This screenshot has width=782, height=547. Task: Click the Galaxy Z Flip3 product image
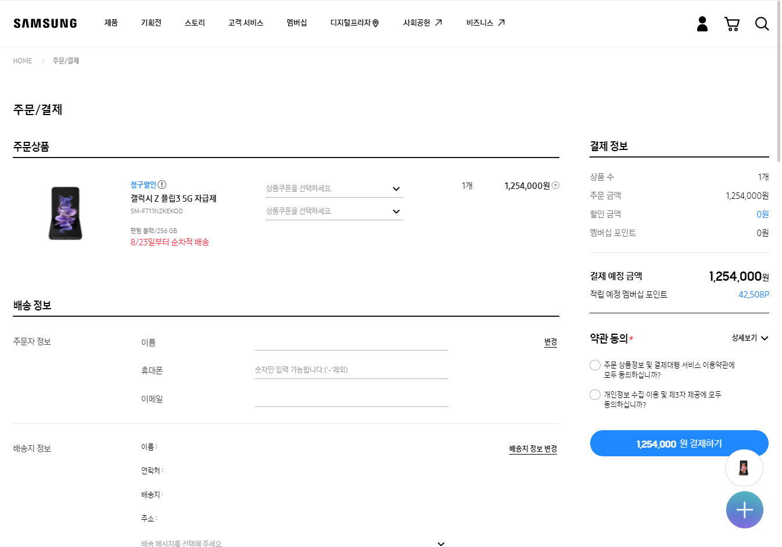tap(65, 213)
